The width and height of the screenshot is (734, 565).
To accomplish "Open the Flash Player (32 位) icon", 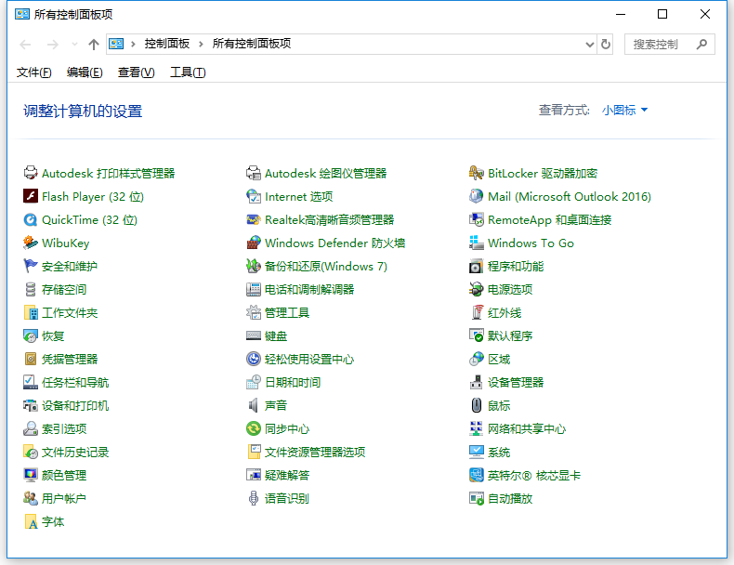I will pos(31,196).
